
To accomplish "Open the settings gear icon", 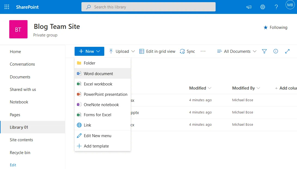I will coord(263,7).
